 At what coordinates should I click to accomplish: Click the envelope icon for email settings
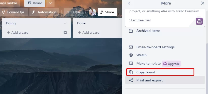pyautogui.click(x=131, y=47)
